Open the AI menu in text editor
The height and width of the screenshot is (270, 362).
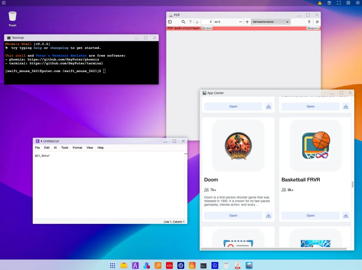55,148
